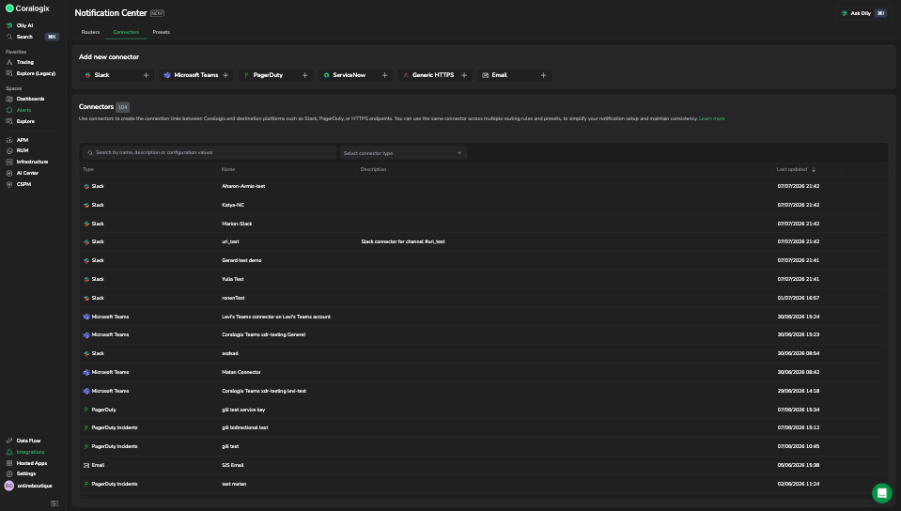Open the onlineboutique account avatar
Screen dimensions: 901x511
(x=9, y=486)
